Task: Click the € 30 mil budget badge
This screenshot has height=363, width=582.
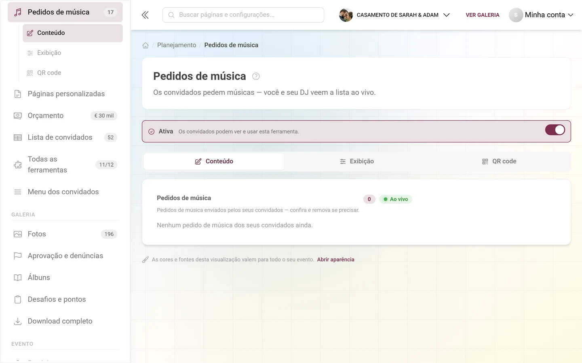Action: coord(104,116)
